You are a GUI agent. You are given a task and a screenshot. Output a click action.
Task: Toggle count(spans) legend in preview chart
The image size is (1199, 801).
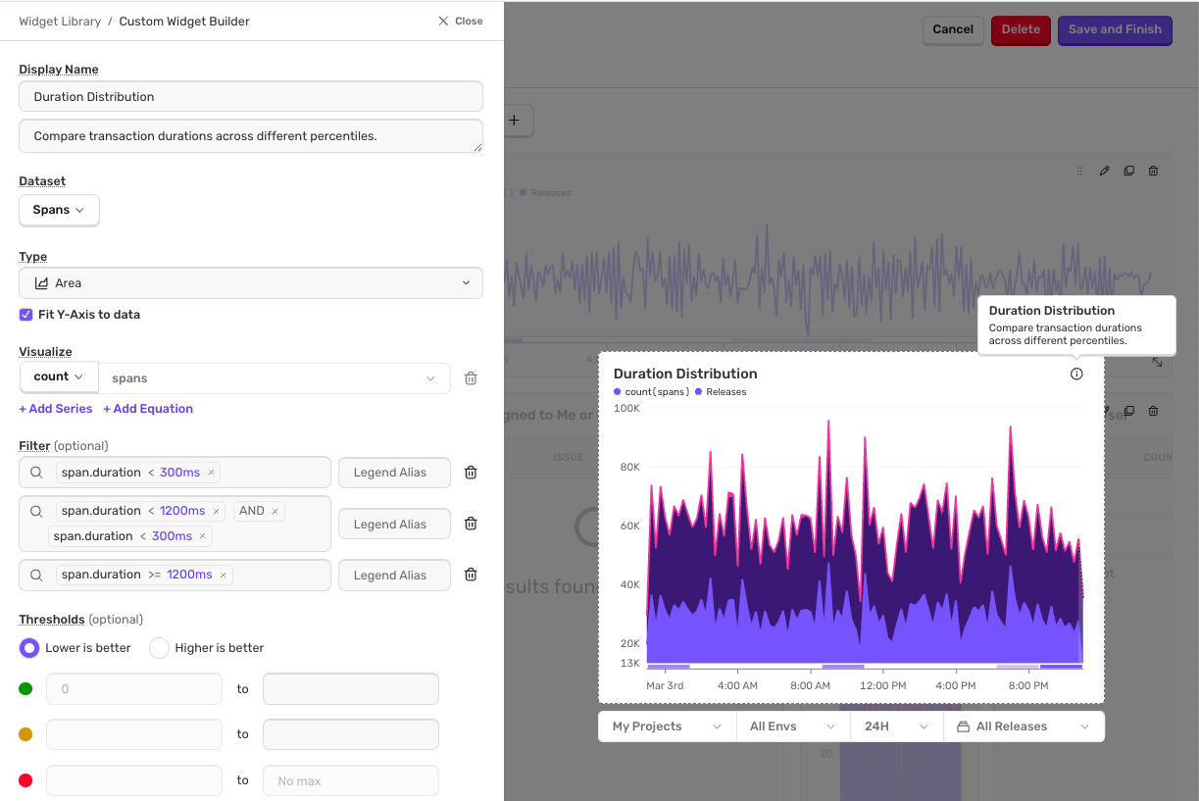pos(651,392)
